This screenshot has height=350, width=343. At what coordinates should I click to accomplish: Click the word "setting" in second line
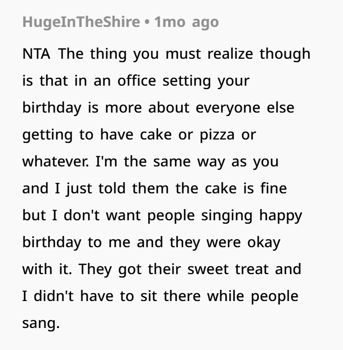coord(187,81)
